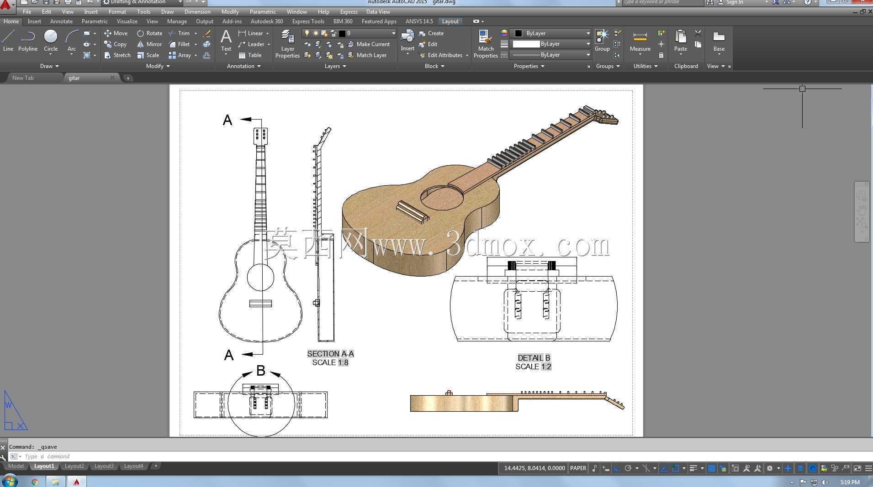
Task: Open the Home ribbon tab
Action: tap(11, 21)
